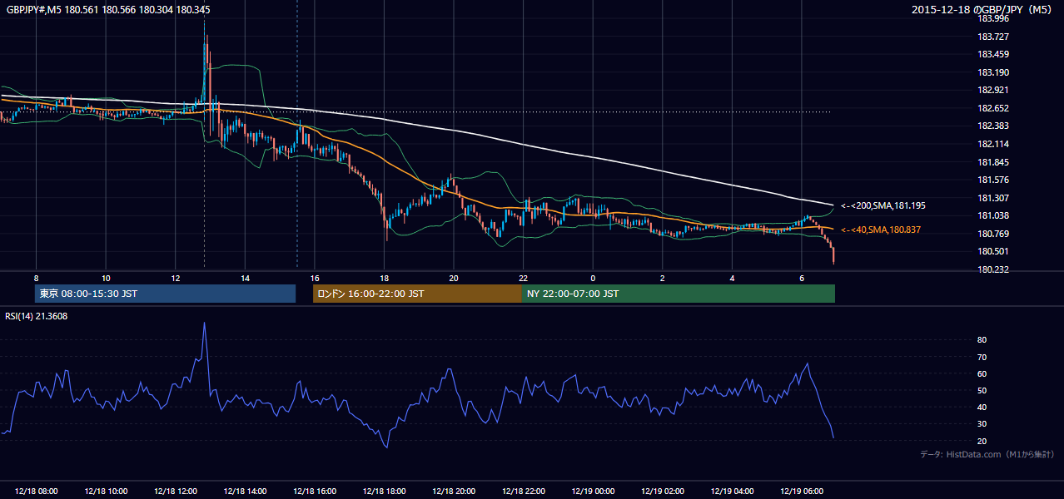Click the bottom time label 12/19 06:00

802,491
